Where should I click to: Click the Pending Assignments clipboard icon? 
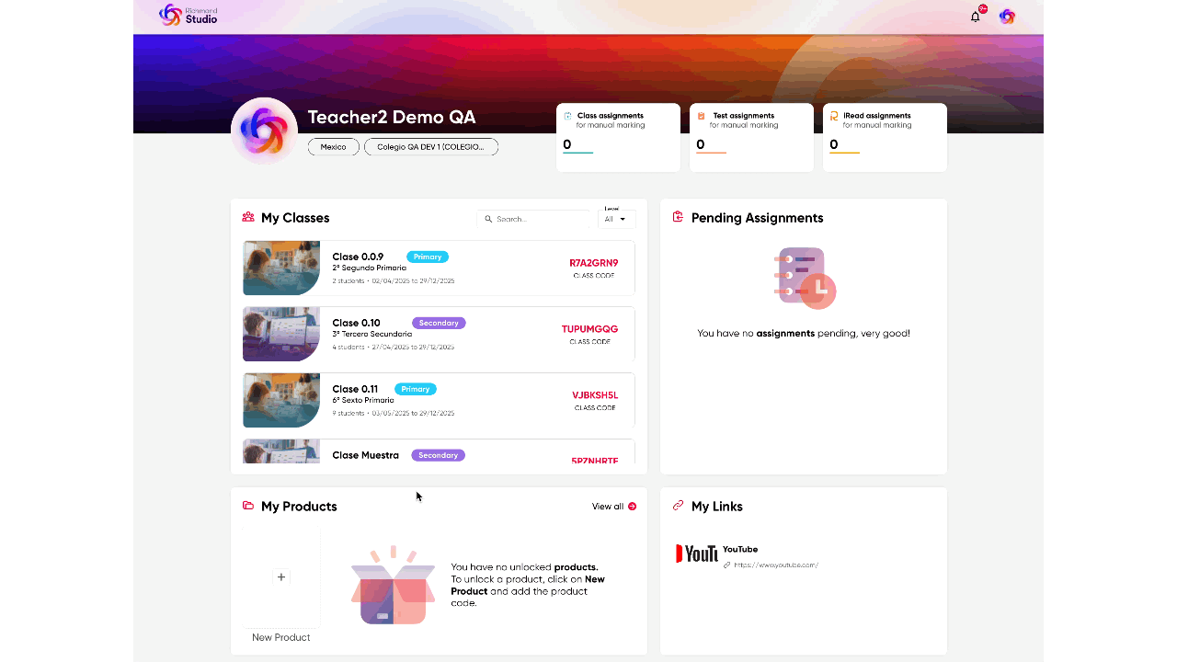tap(679, 217)
